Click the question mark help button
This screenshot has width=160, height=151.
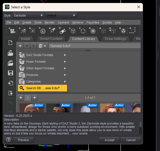[9, 140]
